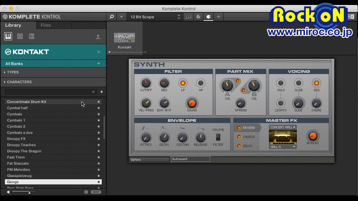Flip the VOLUME/FILTER envelope switch

pos(218,137)
